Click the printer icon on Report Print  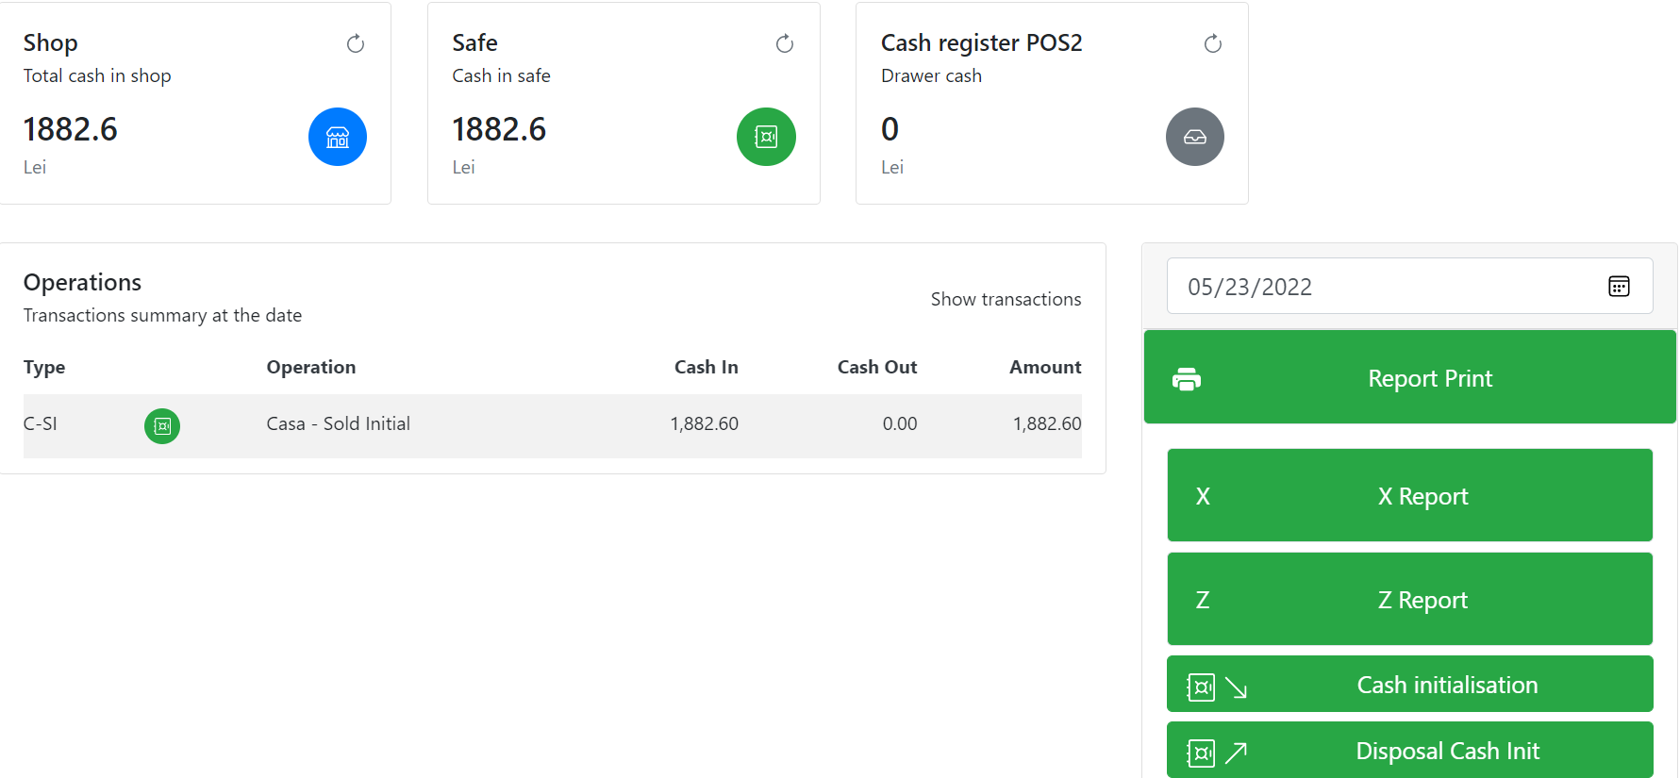[1187, 379]
